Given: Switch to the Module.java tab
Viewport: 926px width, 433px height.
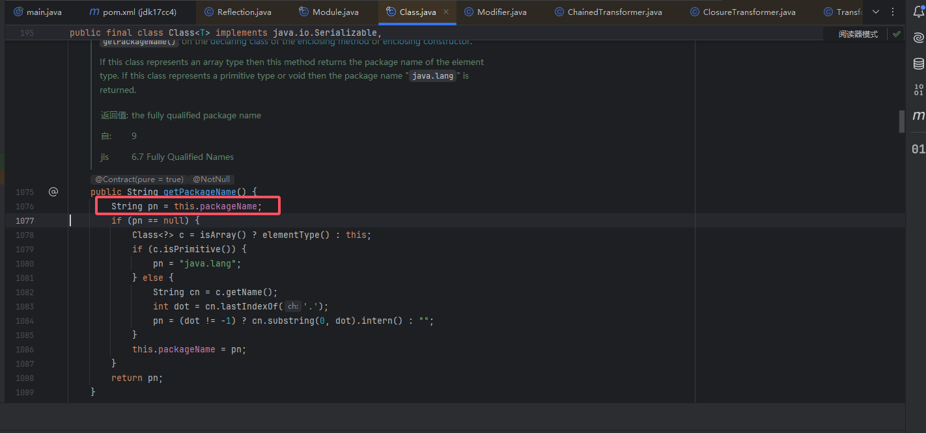Looking at the screenshot, I should (329, 12).
